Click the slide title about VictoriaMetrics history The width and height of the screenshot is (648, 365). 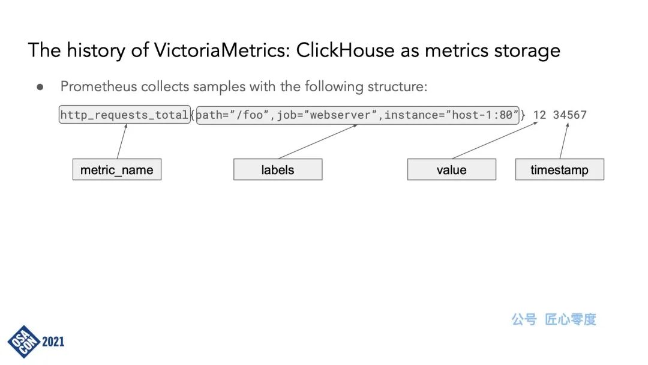point(294,50)
